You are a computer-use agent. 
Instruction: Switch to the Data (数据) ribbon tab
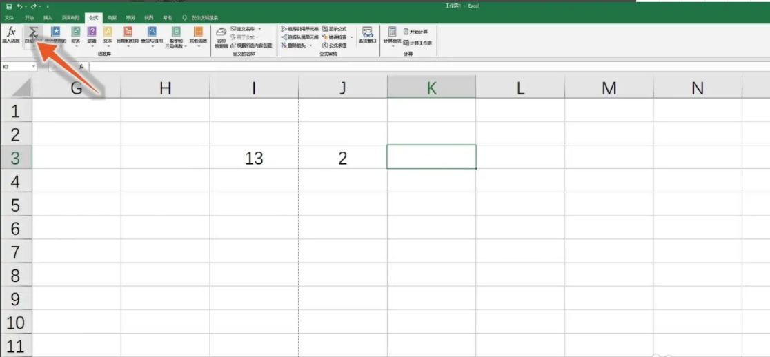click(x=112, y=17)
